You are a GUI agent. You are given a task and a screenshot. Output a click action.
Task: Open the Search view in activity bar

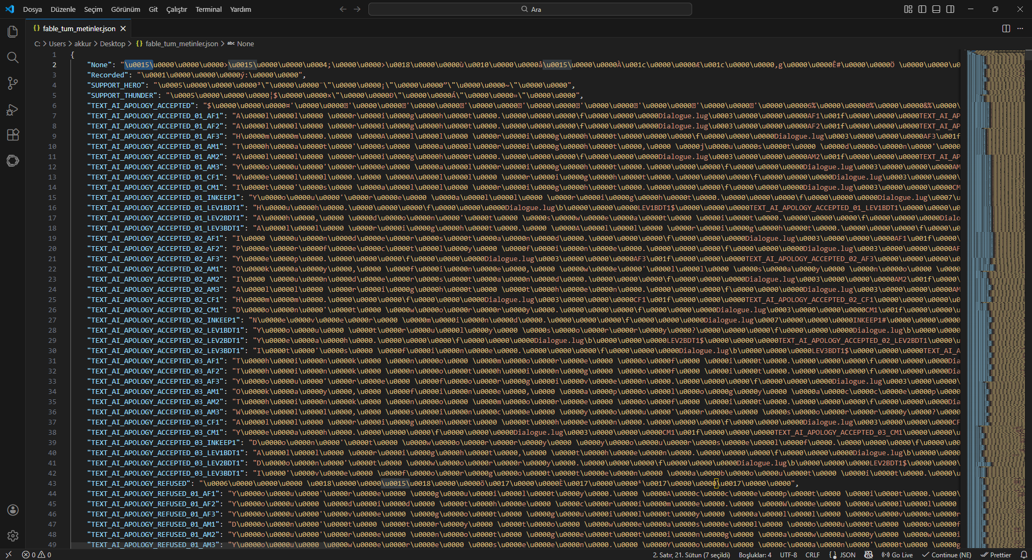[x=13, y=58]
